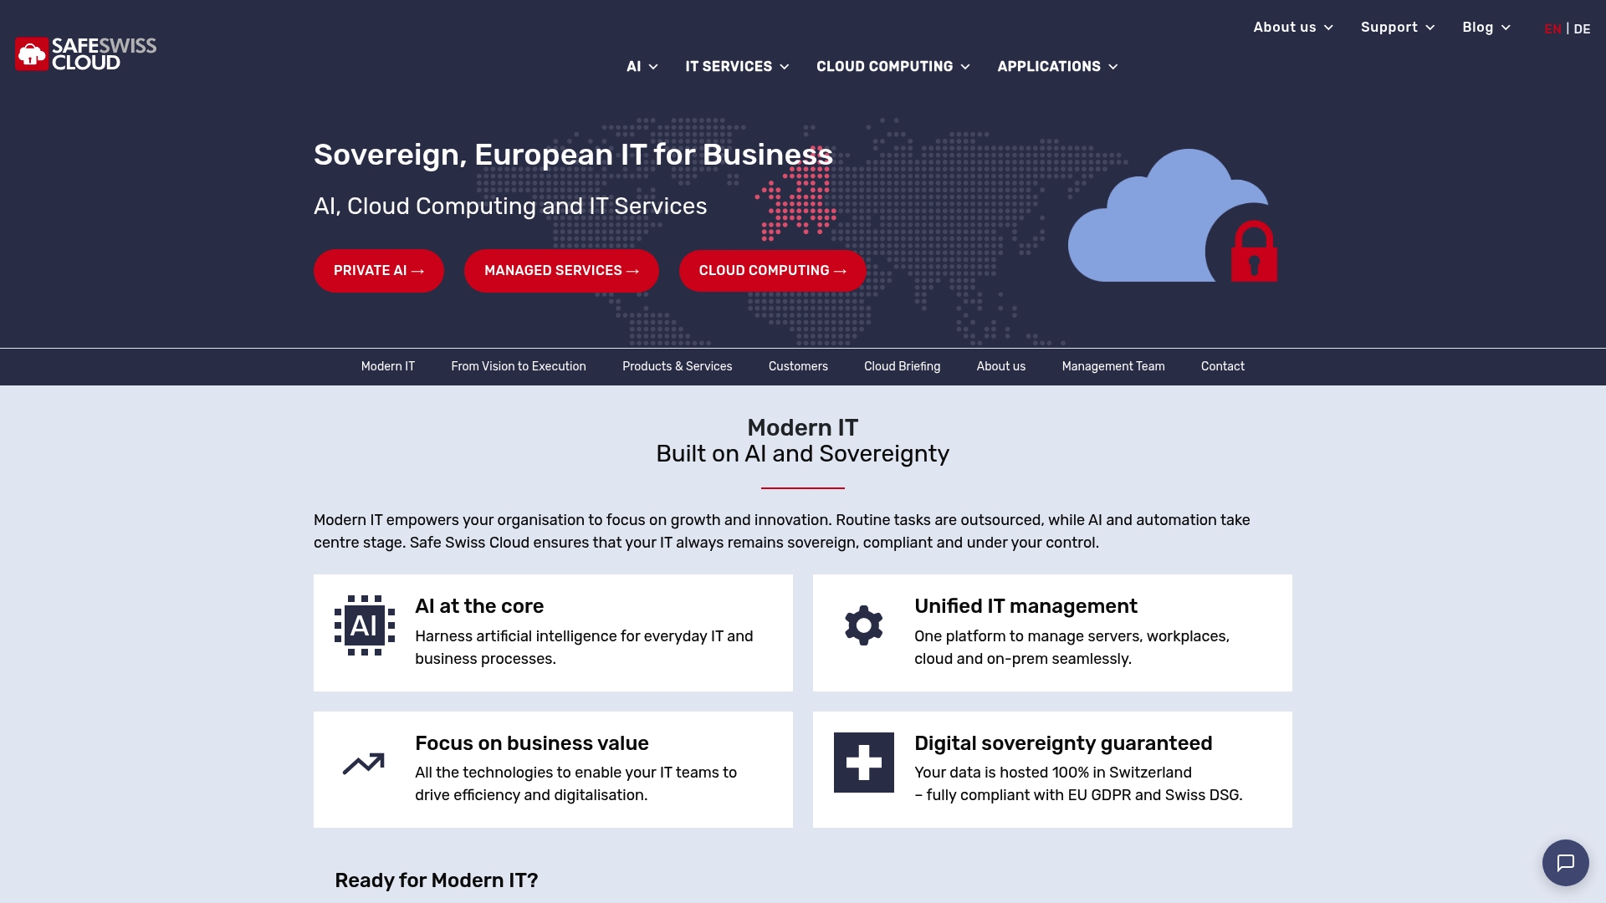Click the Sovereign, European IT for Business headline
The image size is (1606, 903).
tap(573, 155)
